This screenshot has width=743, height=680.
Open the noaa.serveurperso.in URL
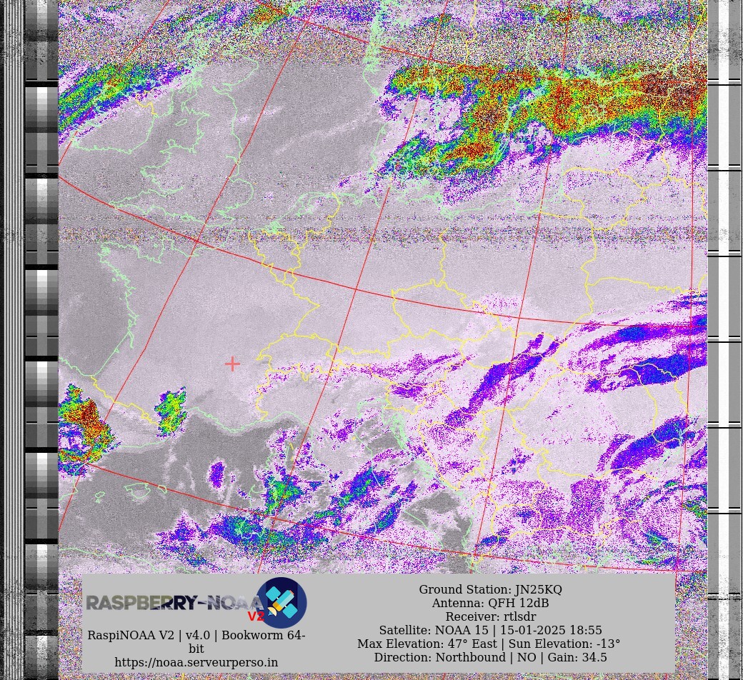(x=196, y=662)
